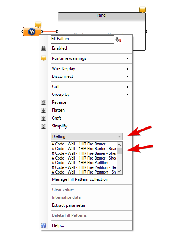Click scroll down arrow of pattern list
177x242 pixels.
(x=119, y=171)
